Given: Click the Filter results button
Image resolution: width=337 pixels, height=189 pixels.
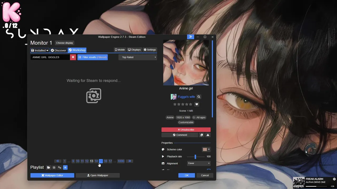Looking at the screenshot, I should click(92, 57).
